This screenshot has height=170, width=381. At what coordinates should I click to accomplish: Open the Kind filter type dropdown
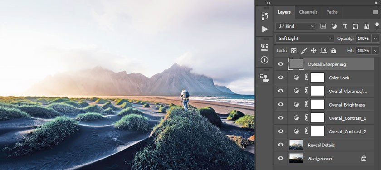coord(295,26)
